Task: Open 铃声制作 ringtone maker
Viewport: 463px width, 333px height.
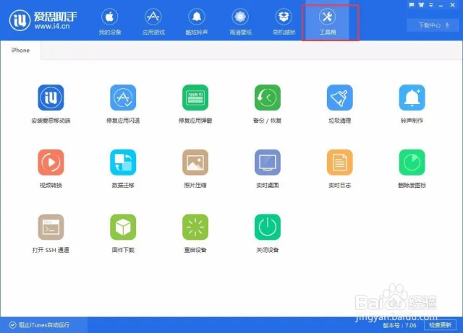Action: pyautogui.click(x=412, y=98)
